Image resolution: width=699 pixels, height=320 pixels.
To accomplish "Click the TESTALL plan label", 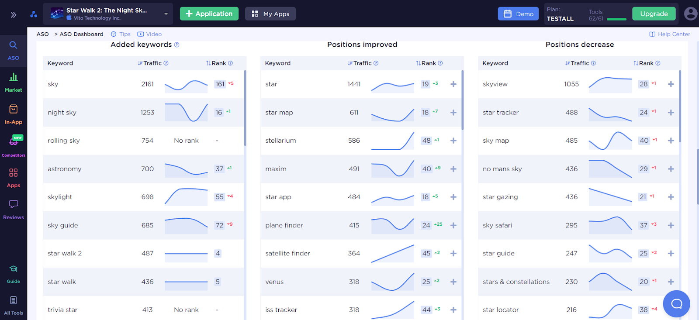I will tap(560, 19).
